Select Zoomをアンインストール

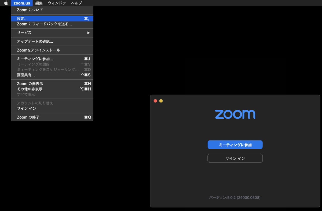(x=52, y=50)
